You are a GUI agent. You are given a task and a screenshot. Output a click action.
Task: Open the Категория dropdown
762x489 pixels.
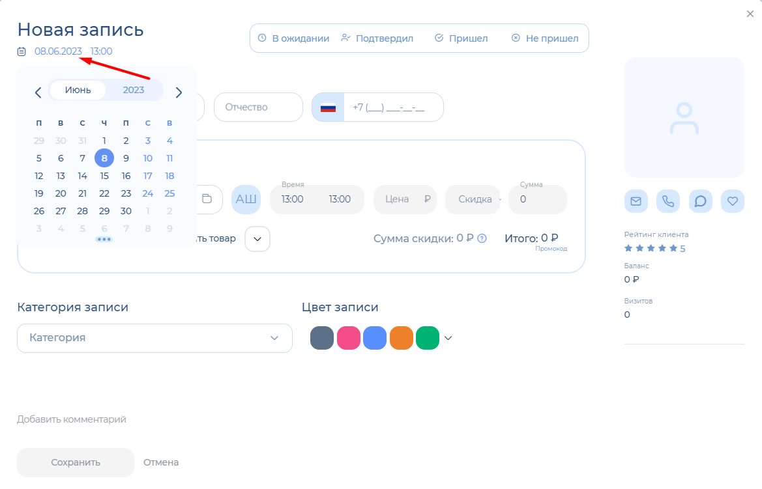[x=154, y=338]
